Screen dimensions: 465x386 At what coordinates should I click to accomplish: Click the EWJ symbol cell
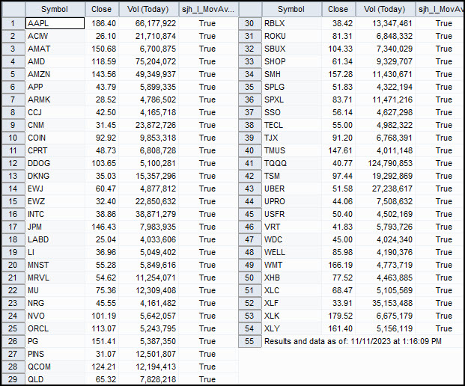[x=55, y=189]
